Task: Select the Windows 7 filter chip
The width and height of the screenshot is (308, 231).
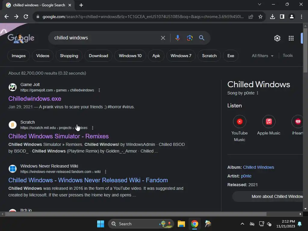Action: (181, 56)
